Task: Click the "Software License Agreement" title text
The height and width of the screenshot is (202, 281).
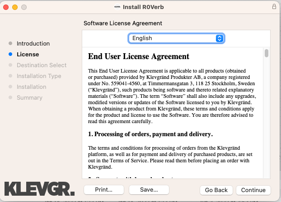Action: (x=123, y=23)
